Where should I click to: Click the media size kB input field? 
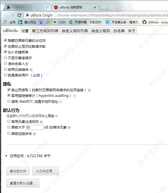pos(35,127)
